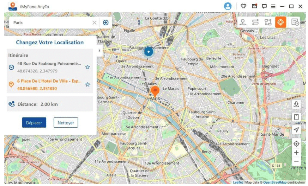308x186 pixels.
Task: Collapse the side panel with the arrow
Action: pyautogui.click(x=99, y=51)
